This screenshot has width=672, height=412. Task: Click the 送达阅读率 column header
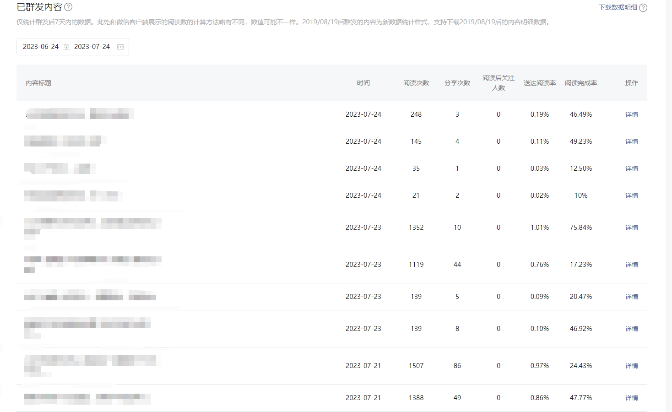pos(539,83)
